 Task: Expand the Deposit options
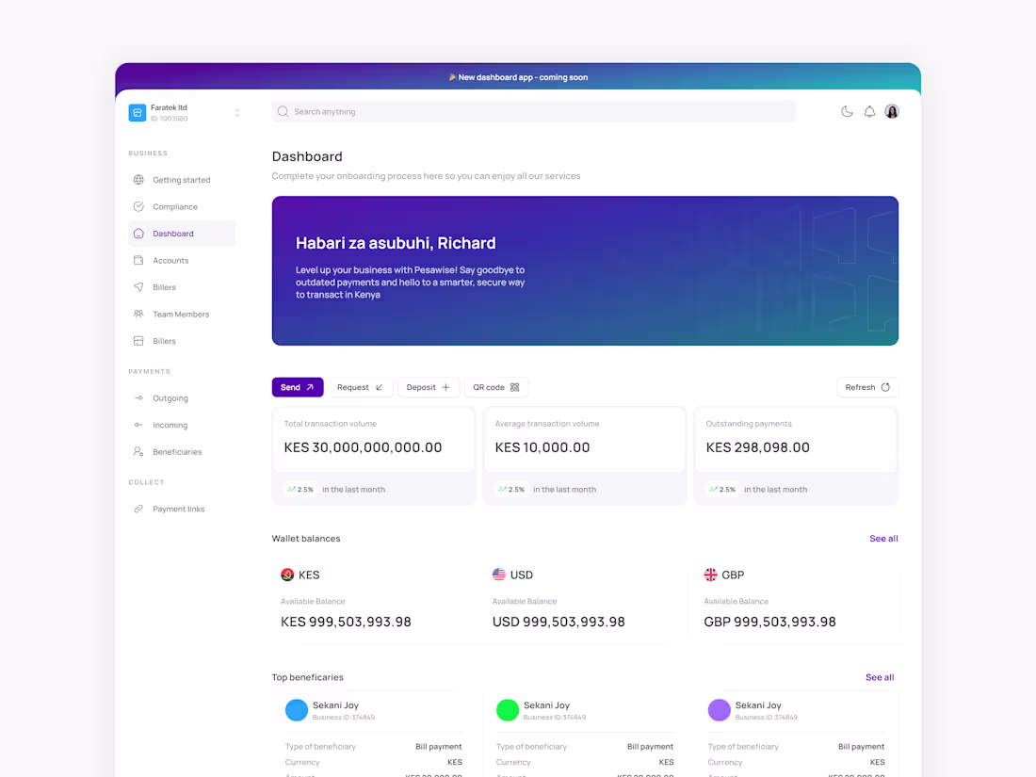coord(429,387)
